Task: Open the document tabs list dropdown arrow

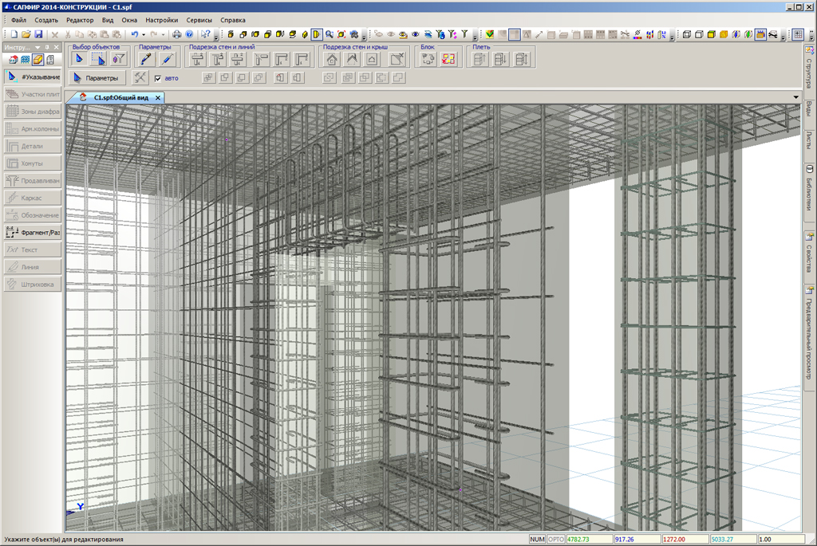Action: tap(796, 97)
